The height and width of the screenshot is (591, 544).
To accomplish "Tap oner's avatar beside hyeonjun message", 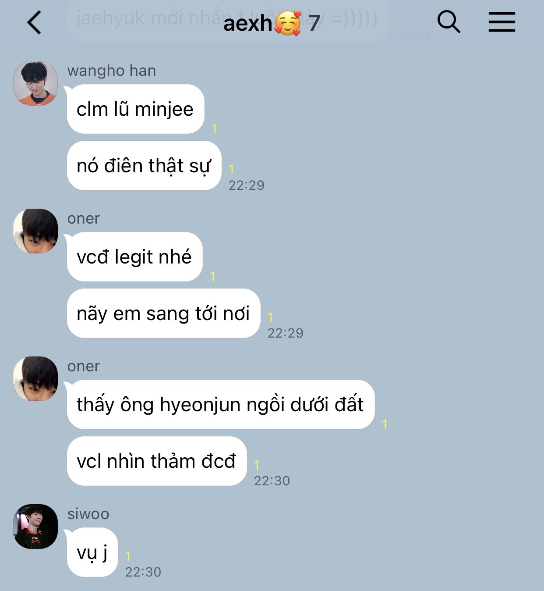I will tap(35, 379).
